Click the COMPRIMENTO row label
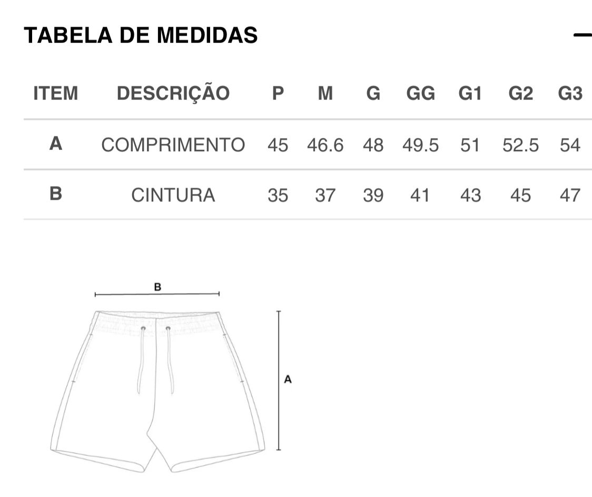 click(x=173, y=145)
